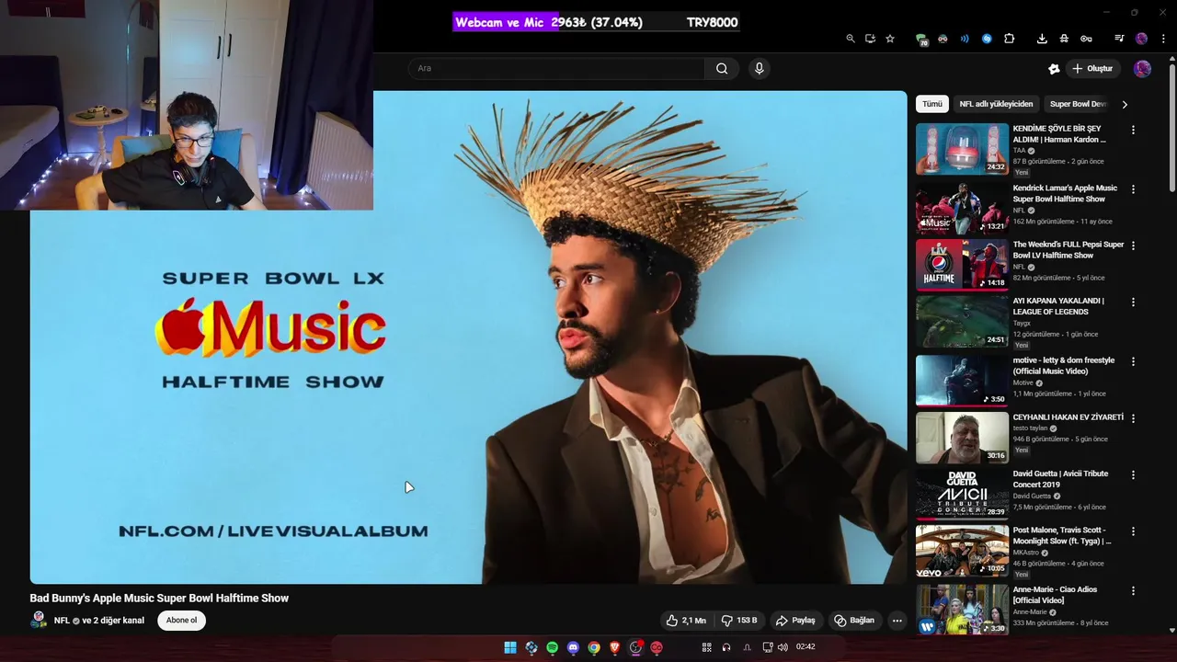Screen dimensions: 1177x662
Task: Open Post Malone Moonlight Slow video title
Action: coord(1061,536)
